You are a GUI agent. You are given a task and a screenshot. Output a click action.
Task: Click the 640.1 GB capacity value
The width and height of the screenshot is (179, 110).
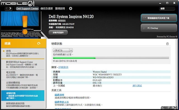[x=97, y=83]
